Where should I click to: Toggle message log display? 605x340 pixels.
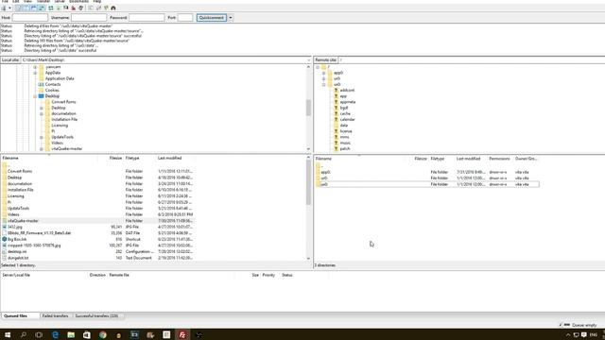[19, 8]
